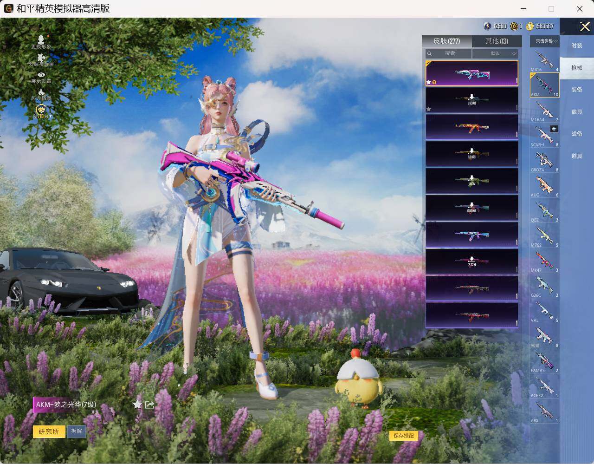Favorite the AKM-梦之光华 skin with star
Screen dimensions: 594x464
137,405
